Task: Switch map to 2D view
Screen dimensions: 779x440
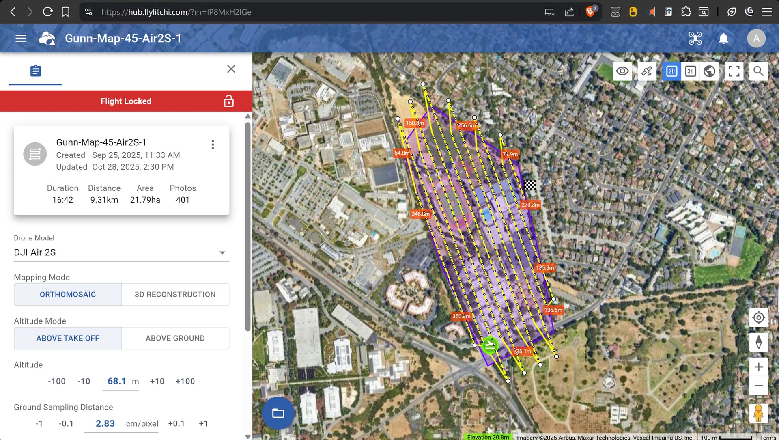Action: 671,71
